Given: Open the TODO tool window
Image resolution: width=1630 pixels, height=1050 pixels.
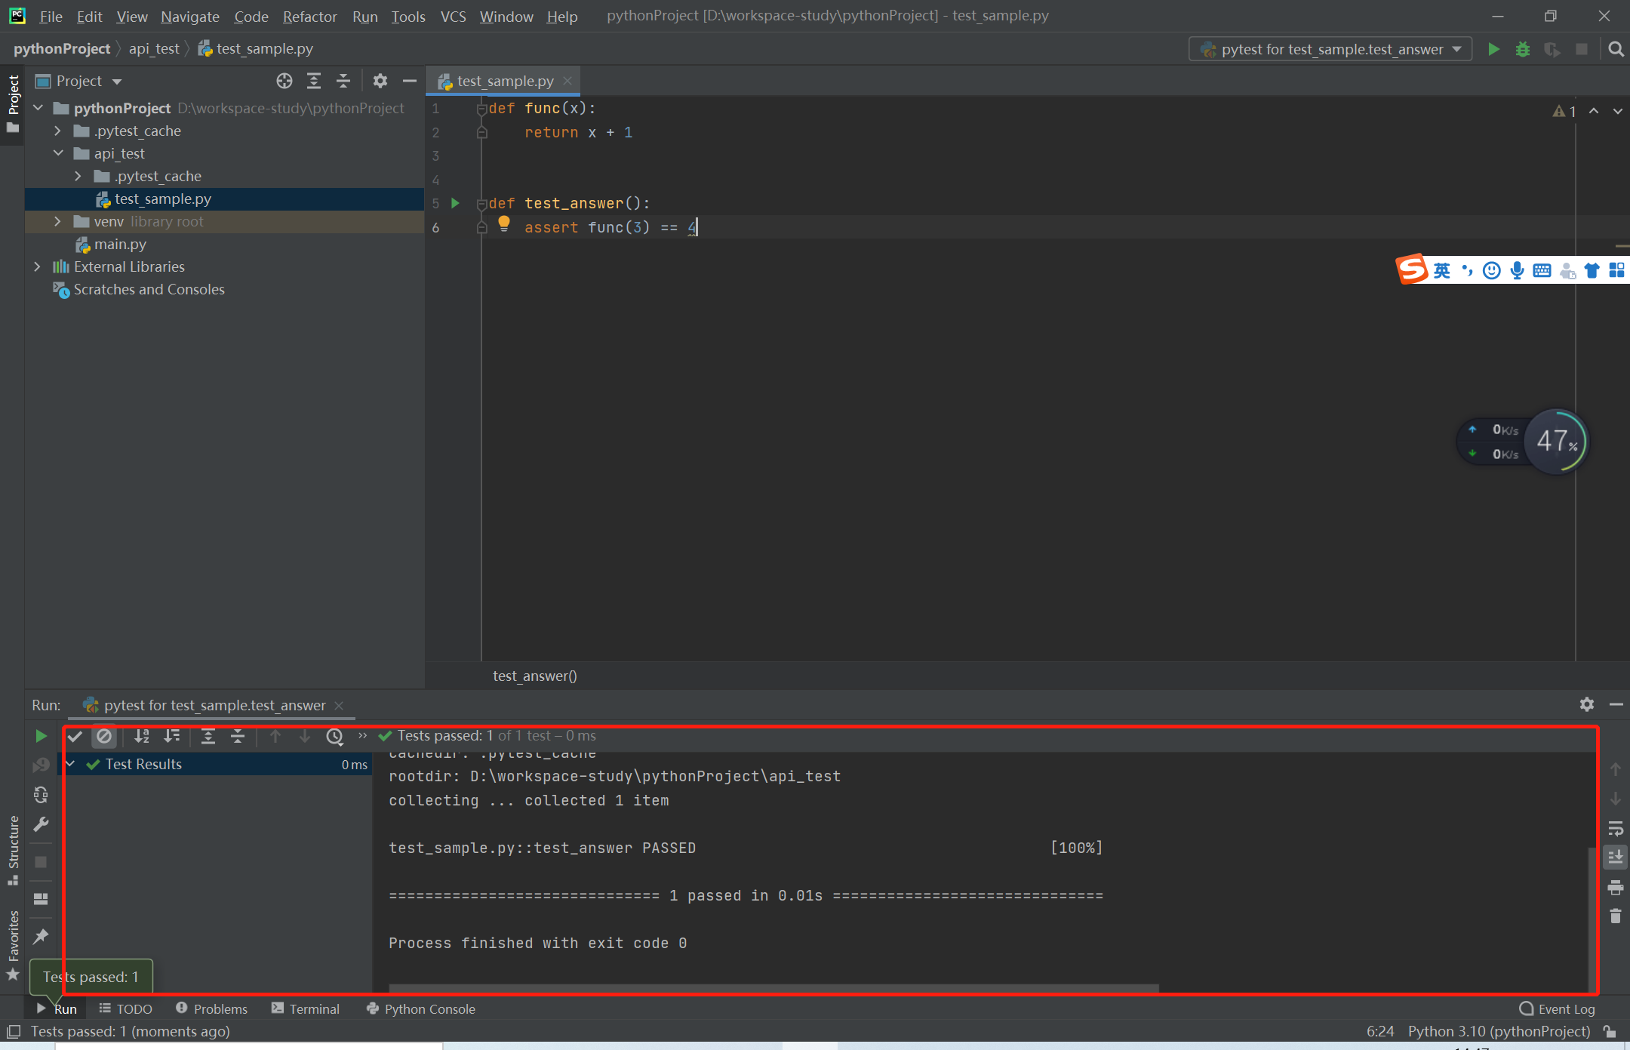Looking at the screenshot, I should (125, 1008).
